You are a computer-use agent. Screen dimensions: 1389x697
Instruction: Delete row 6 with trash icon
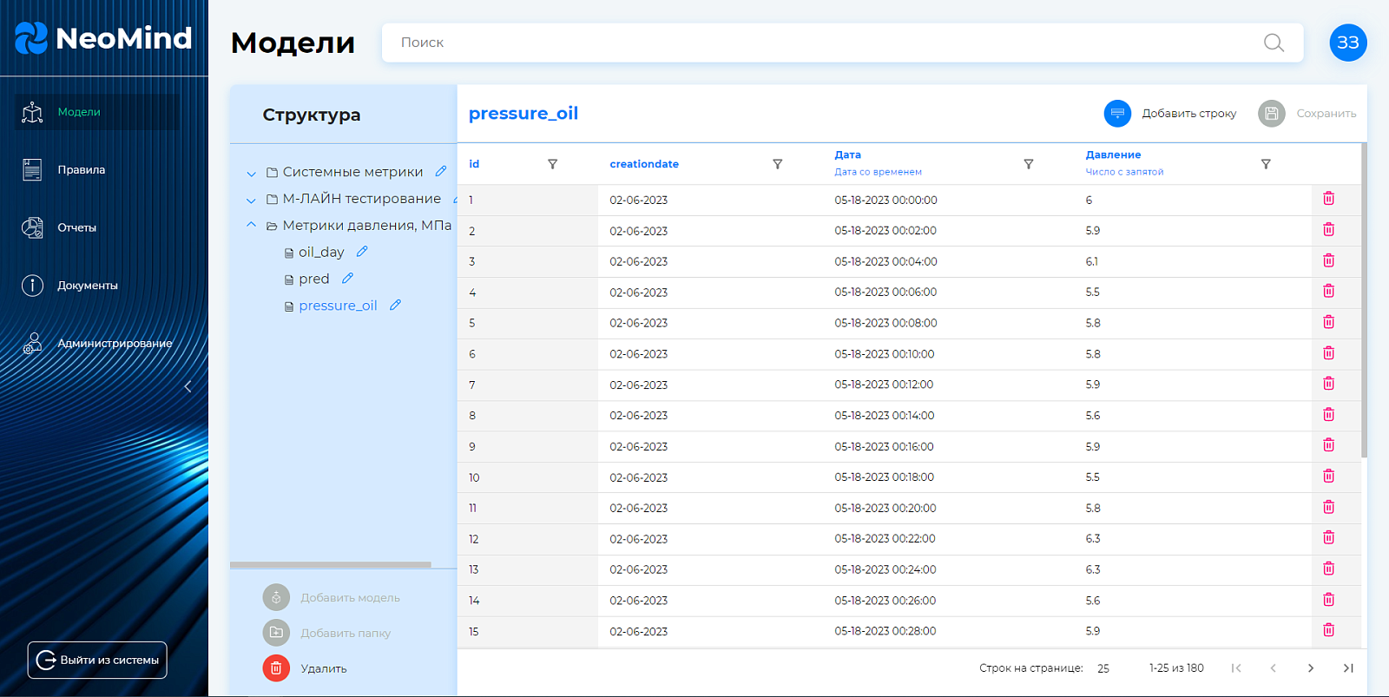(1328, 353)
